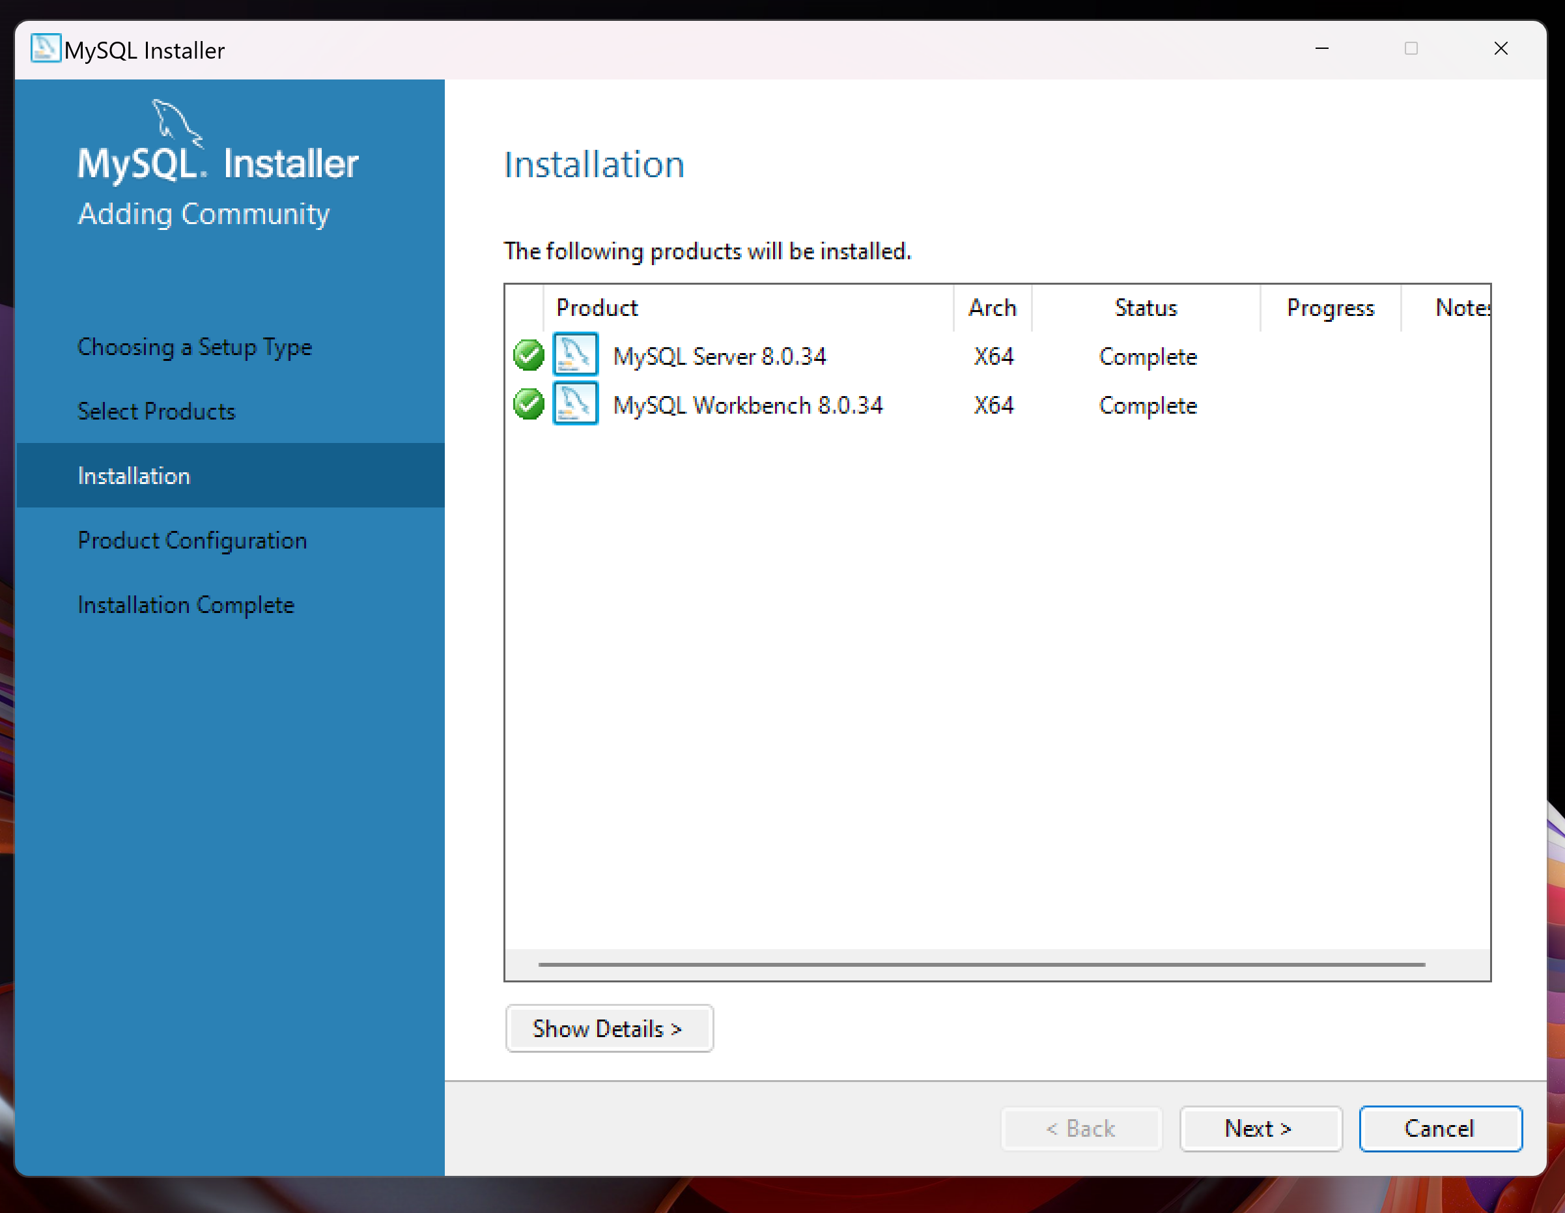The image size is (1565, 1213).
Task: Click the Progress column header
Action: 1330,307
